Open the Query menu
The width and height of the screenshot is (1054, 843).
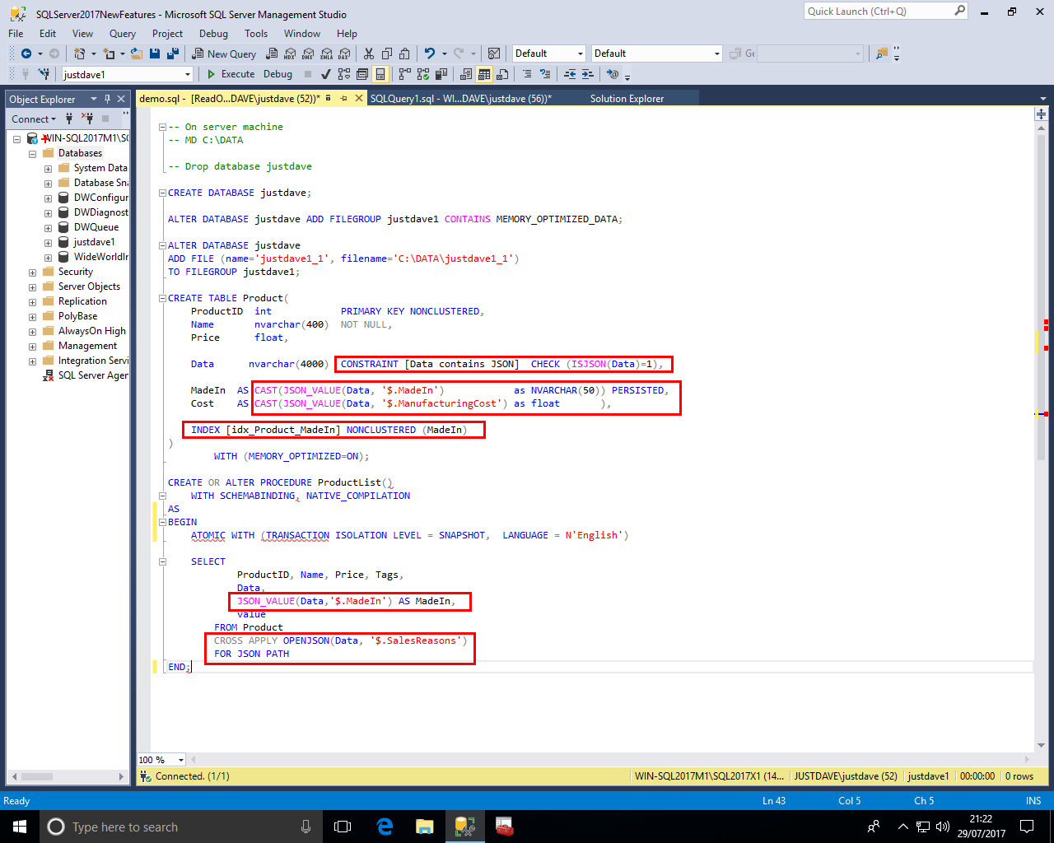pyautogui.click(x=122, y=34)
